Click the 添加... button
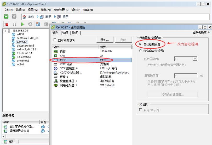212x145 pixels. (105, 40)
